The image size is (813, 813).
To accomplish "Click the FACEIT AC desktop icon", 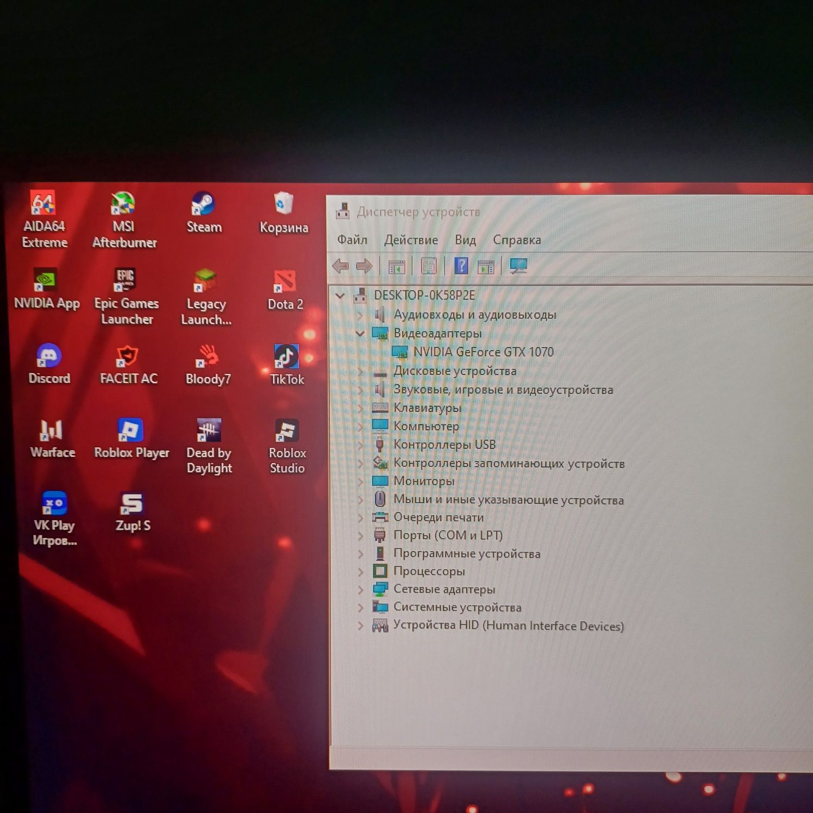I will coord(128,364).
